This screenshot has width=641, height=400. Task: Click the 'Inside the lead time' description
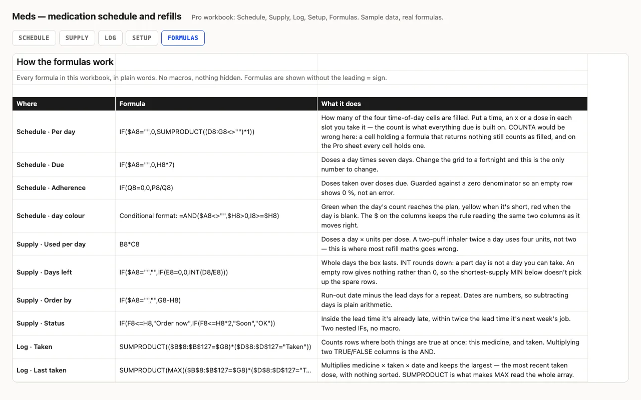pos(452,323)
